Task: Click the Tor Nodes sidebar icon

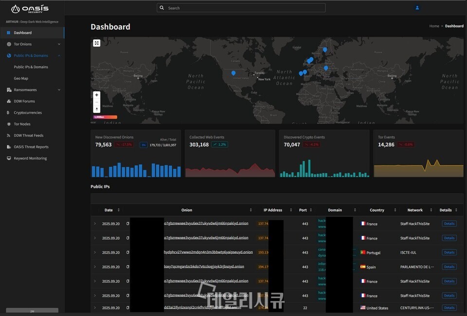Action: coord(9,124)
